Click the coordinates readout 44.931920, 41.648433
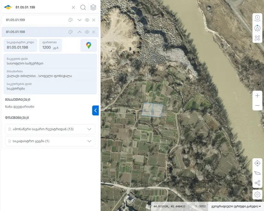This screenshot has width=264, height=211. point(169,206)
